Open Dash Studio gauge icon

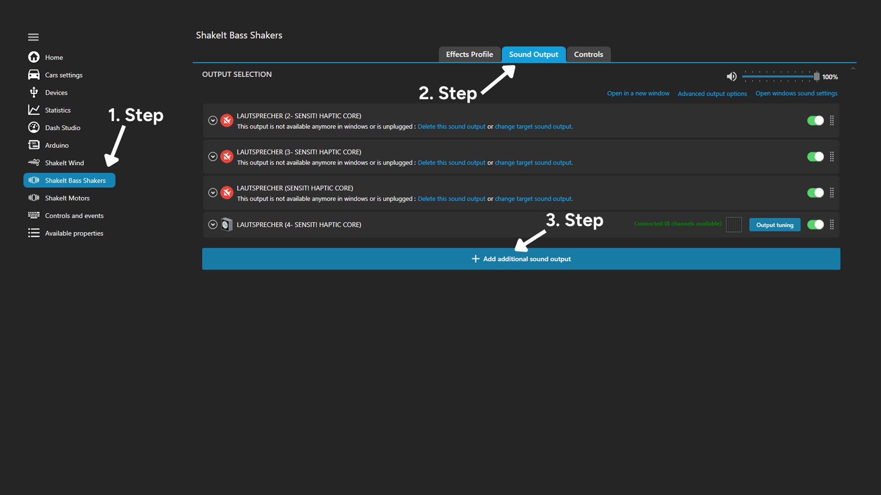pyautogui.click(x=33, y=127)
